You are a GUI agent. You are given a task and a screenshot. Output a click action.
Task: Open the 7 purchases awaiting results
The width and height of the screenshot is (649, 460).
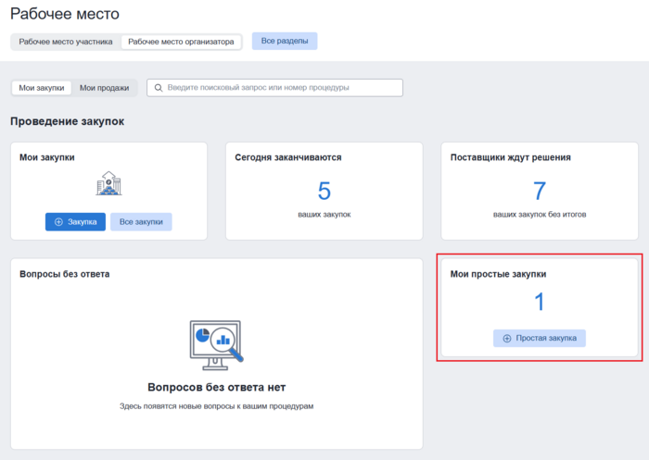point(540,192)
